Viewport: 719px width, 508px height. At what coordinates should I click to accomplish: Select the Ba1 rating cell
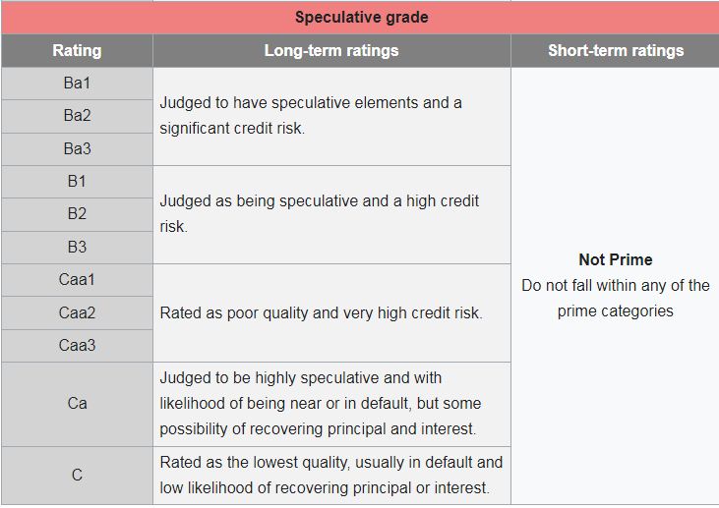pyautogui.click(x=77, y=84)
